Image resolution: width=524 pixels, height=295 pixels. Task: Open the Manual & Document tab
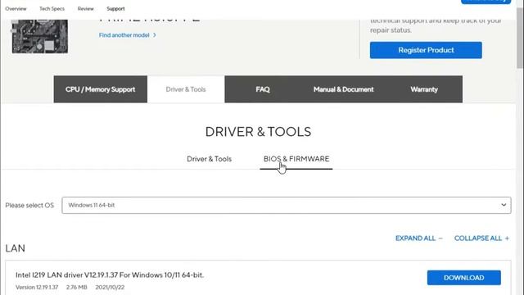343,89
